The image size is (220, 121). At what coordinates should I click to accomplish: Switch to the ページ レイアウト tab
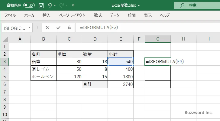(x=72, y=15)
